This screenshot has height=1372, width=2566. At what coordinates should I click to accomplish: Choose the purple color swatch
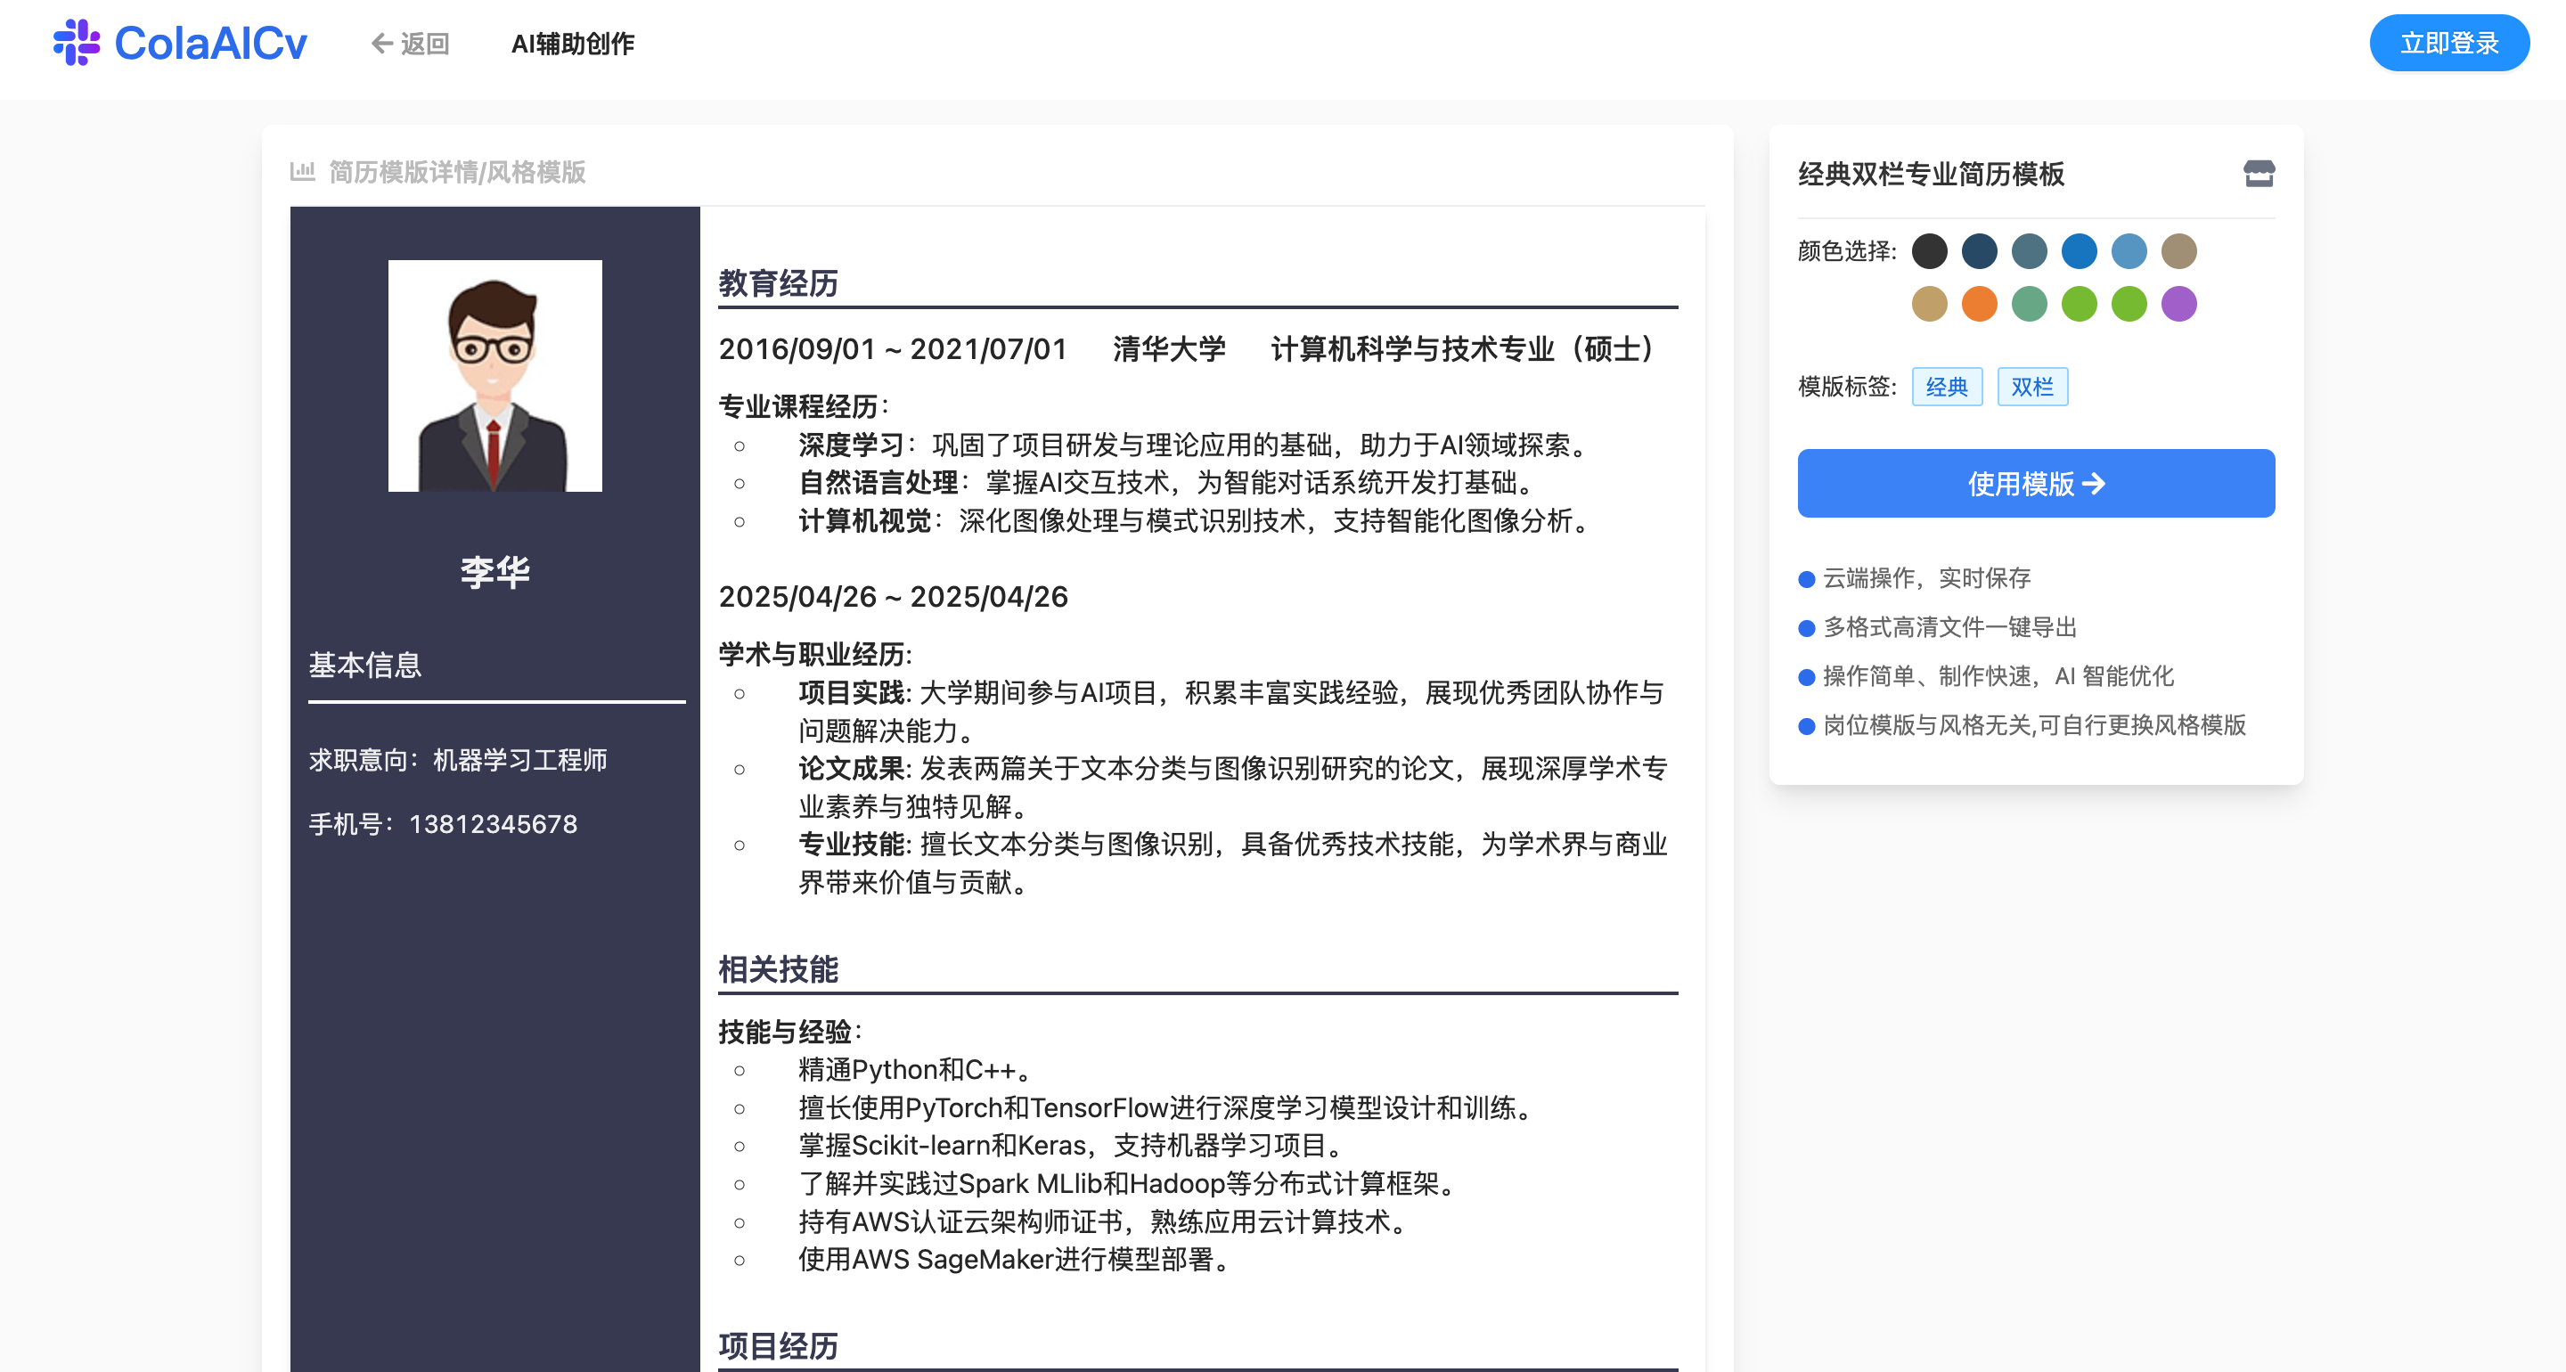click(2178, 304)
